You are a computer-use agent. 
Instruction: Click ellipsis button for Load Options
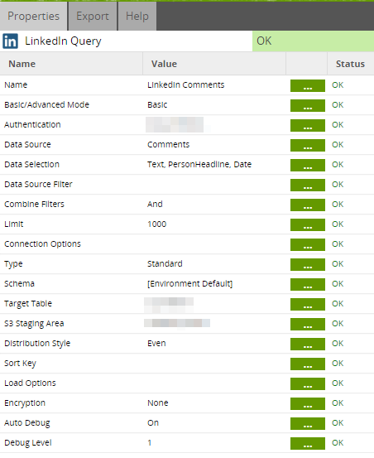(308, 383)
